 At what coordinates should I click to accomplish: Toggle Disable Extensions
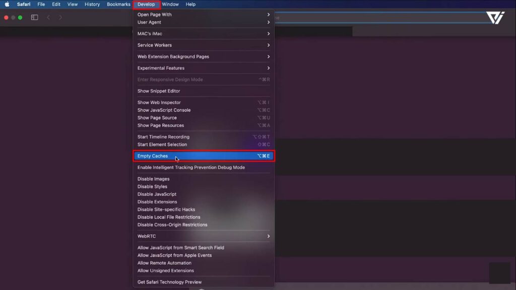tap(204, 201)
